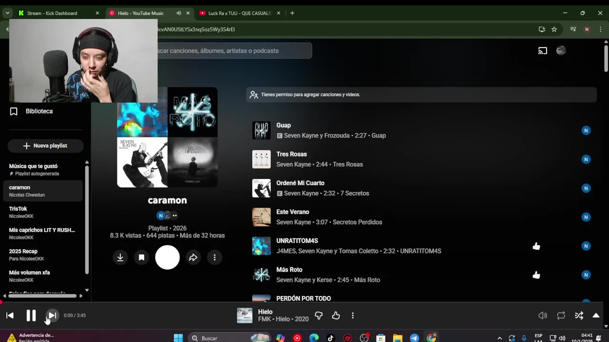Show hidden system tray icons
Viewport: 609px width, 342px height.
click(x=499, y=338)
